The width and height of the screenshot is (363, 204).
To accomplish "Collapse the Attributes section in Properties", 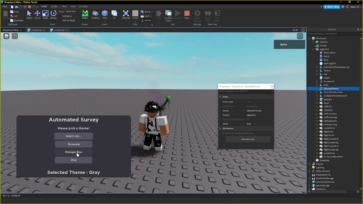I will pyautogui.click(x=220, y=128).
